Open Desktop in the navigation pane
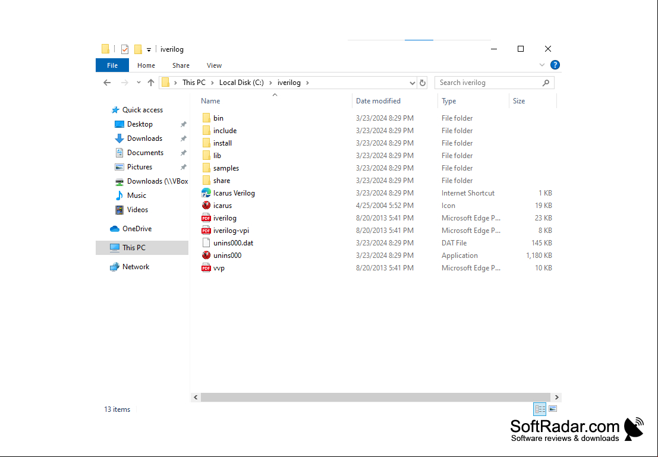Screen dimensions: 658x457 coord(140,124)
